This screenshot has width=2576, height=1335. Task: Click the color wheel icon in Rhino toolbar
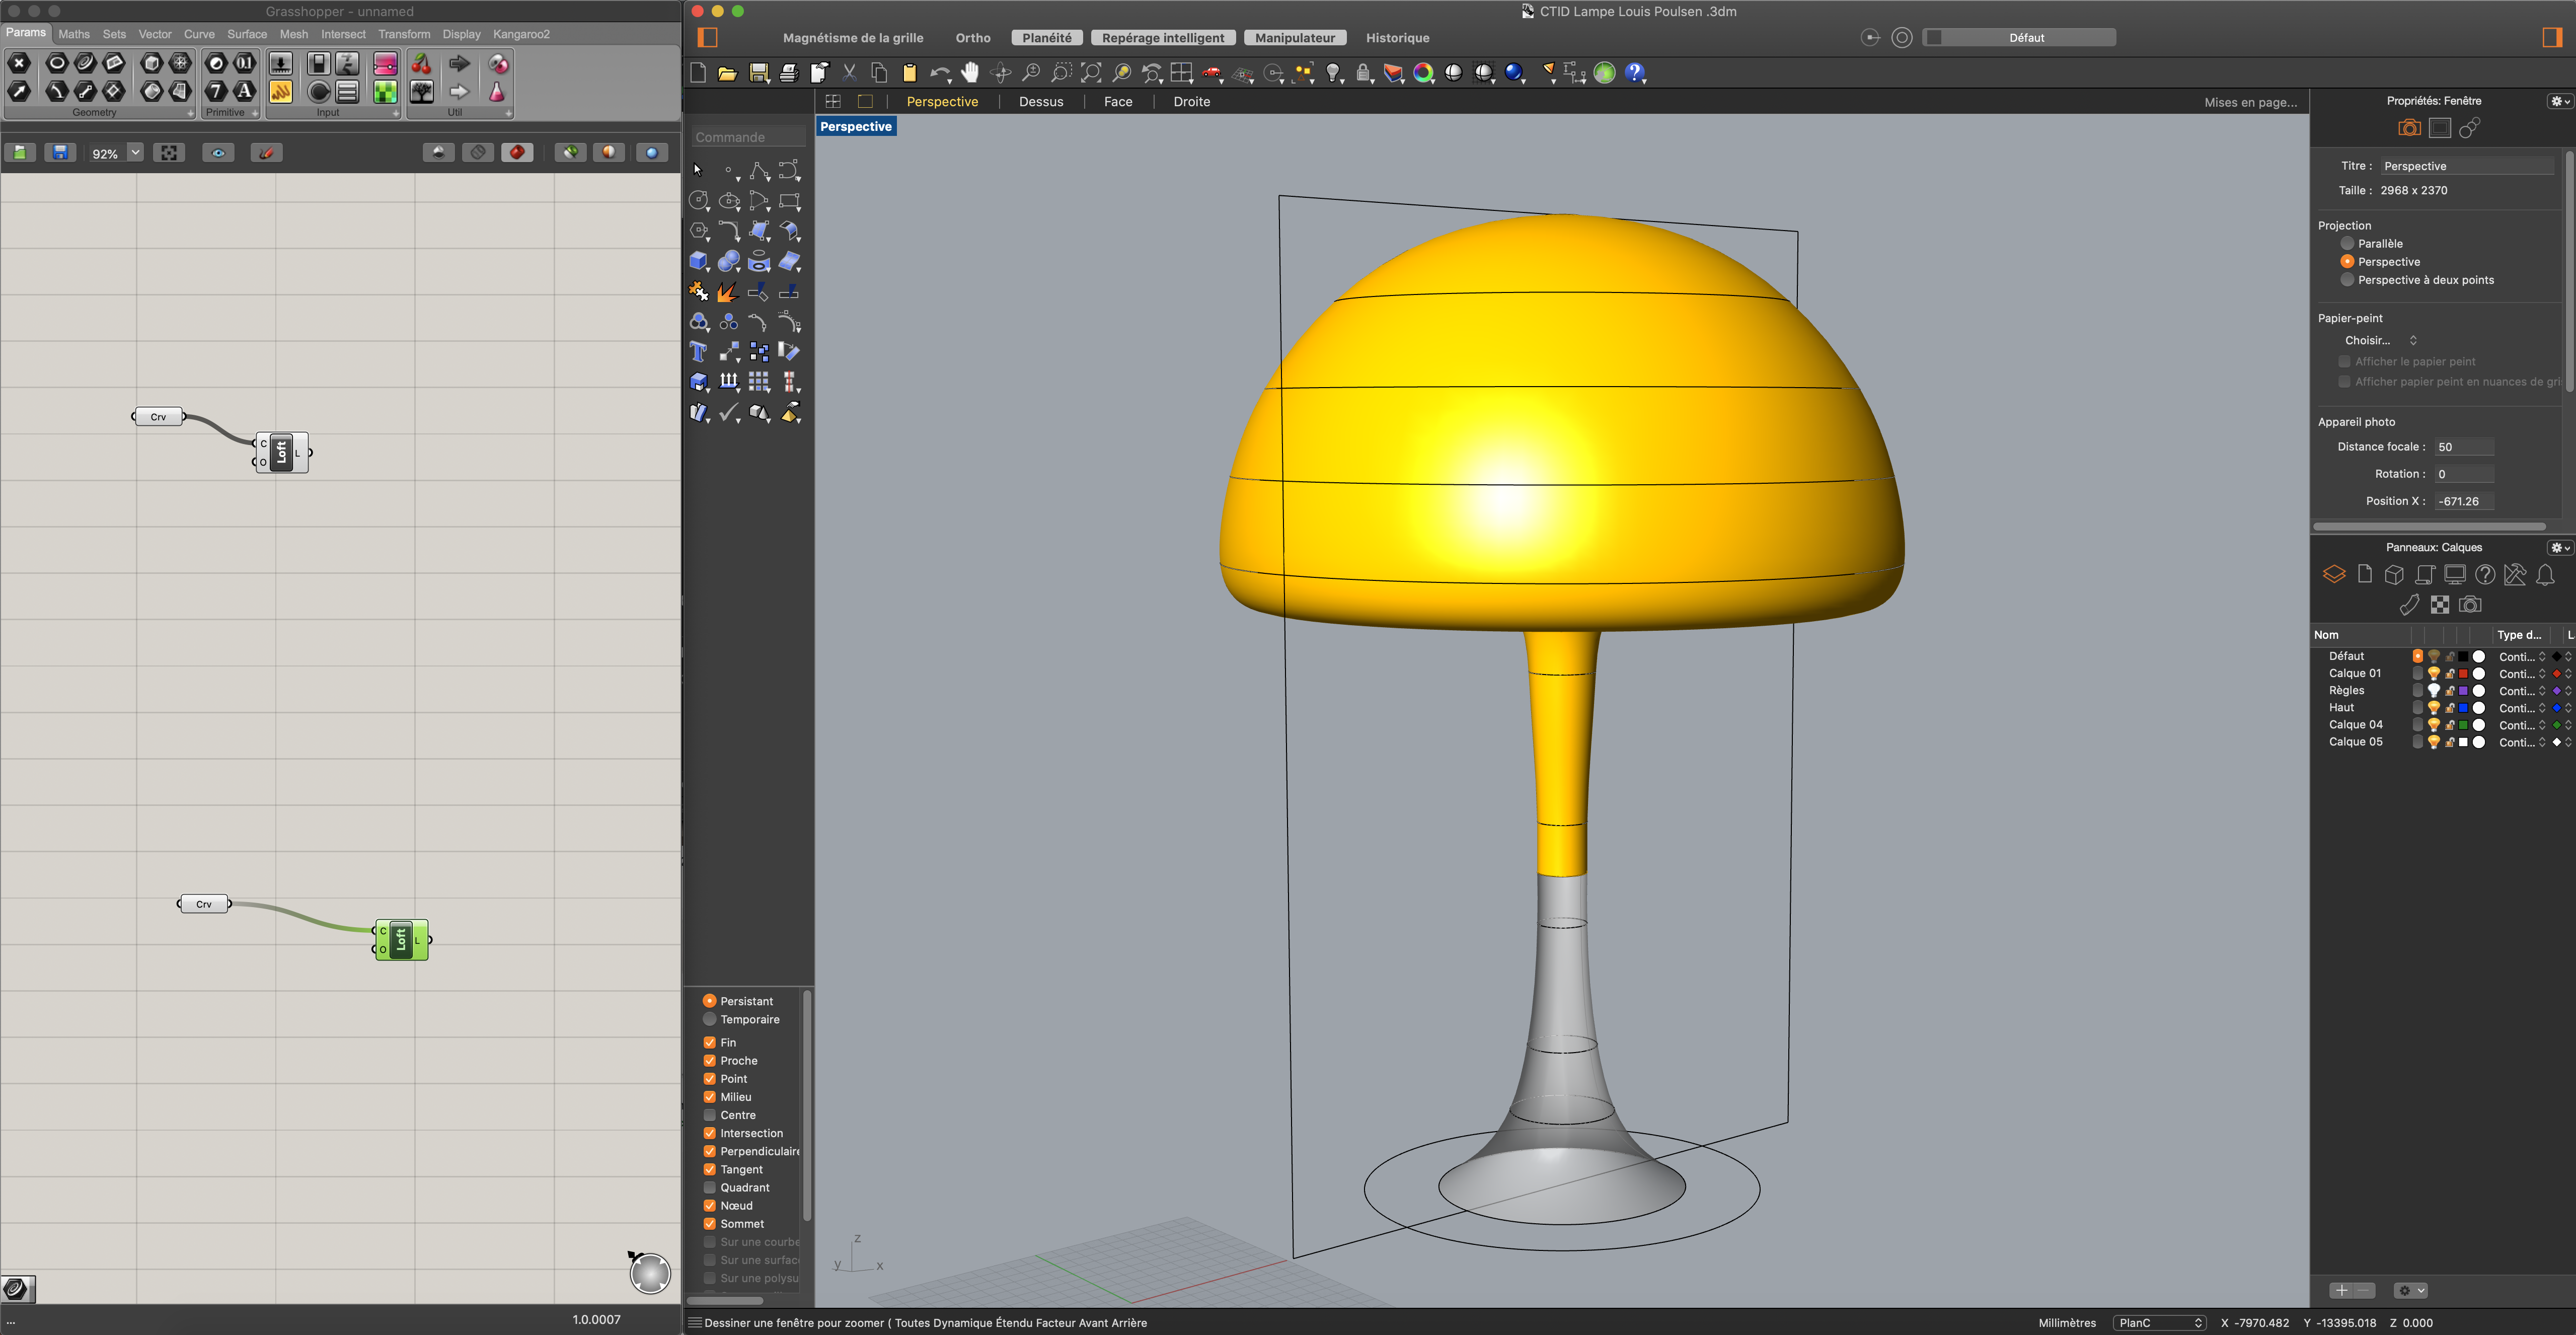click(1423, 72)
